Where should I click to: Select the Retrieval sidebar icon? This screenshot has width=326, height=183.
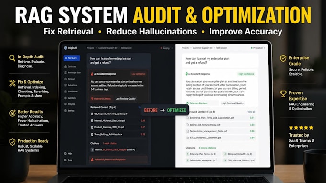pyautogui.click(x=66, y=79)
